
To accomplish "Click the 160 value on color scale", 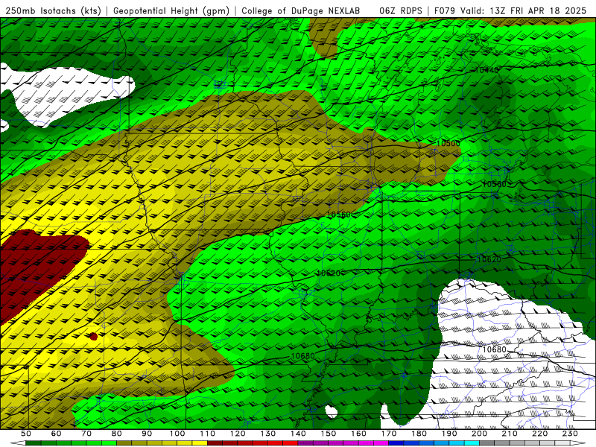I will coord(358,434).
